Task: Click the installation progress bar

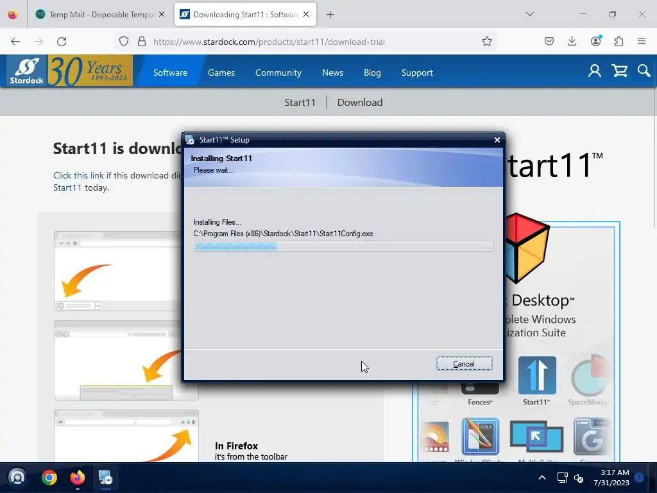Action: click(343, 246)
